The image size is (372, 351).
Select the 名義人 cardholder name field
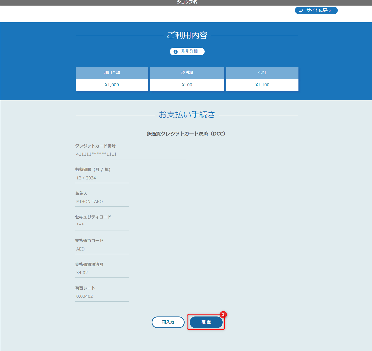[x=102, y=202]
